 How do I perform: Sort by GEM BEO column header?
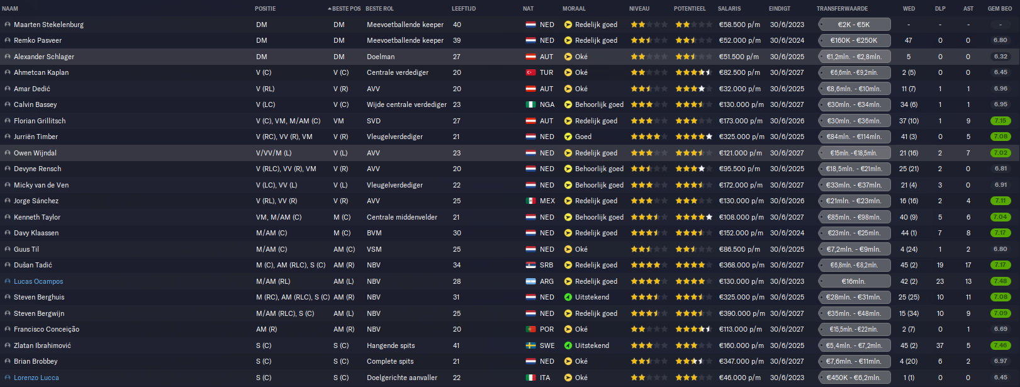(x=1000, y=9)
